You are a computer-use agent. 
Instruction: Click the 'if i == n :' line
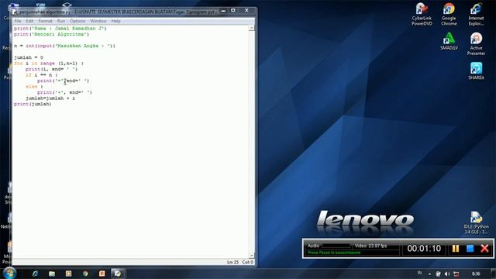click(41, 75)
